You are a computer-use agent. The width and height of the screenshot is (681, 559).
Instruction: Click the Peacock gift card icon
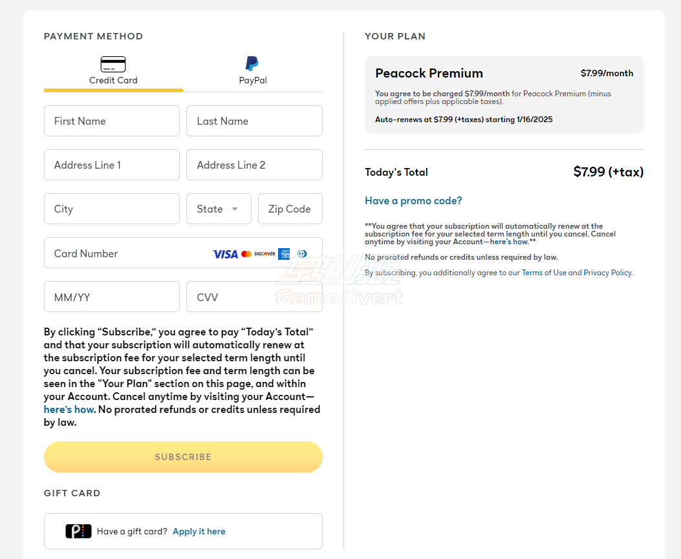[78, 531]
